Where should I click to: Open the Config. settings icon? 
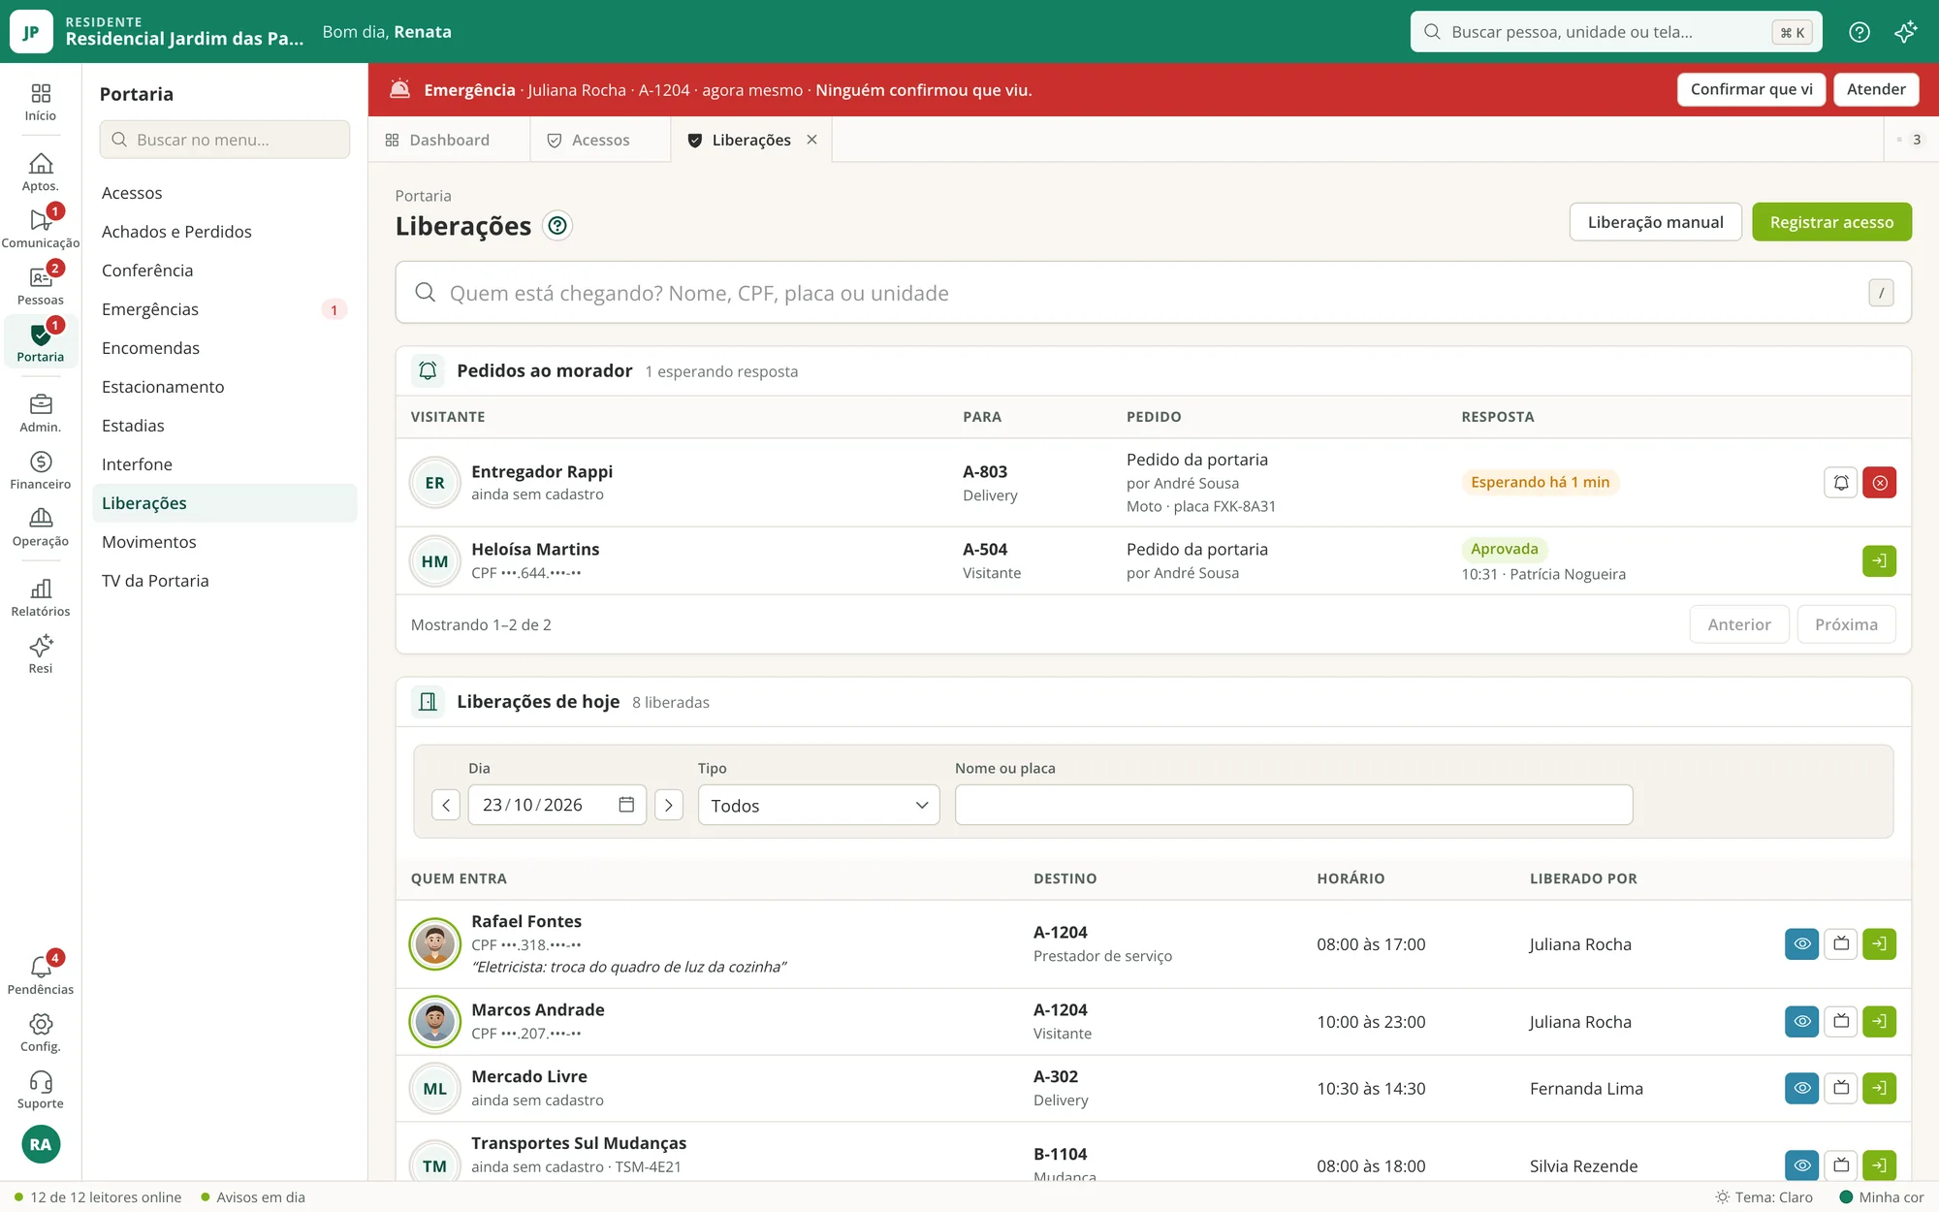[x=40, y=1034]
